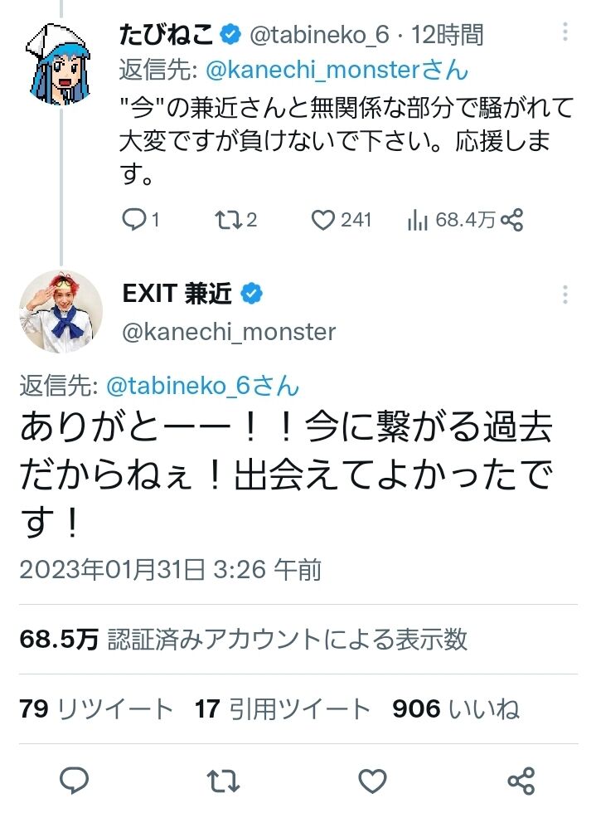Retweet the たびねこ tweet
The image size is (596, 813).
pos(225,219)
